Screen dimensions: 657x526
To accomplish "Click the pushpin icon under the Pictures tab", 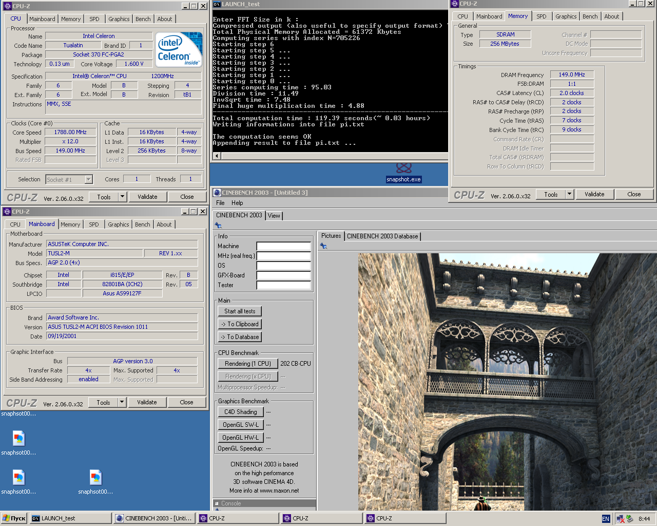I will click(323, 246).
